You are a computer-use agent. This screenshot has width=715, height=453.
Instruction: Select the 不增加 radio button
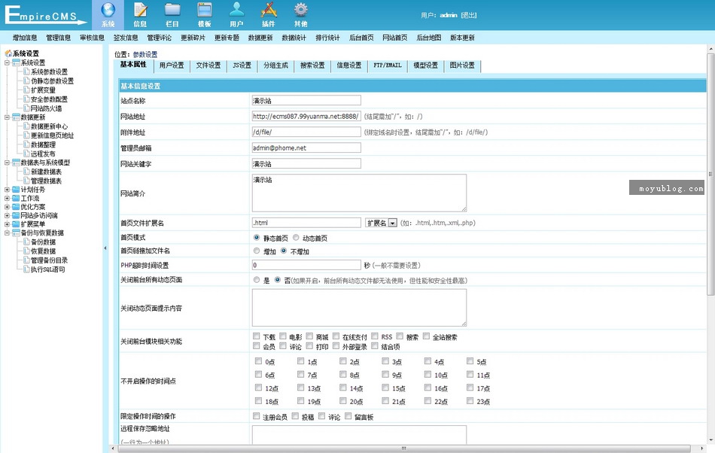(x=284, y=251)
